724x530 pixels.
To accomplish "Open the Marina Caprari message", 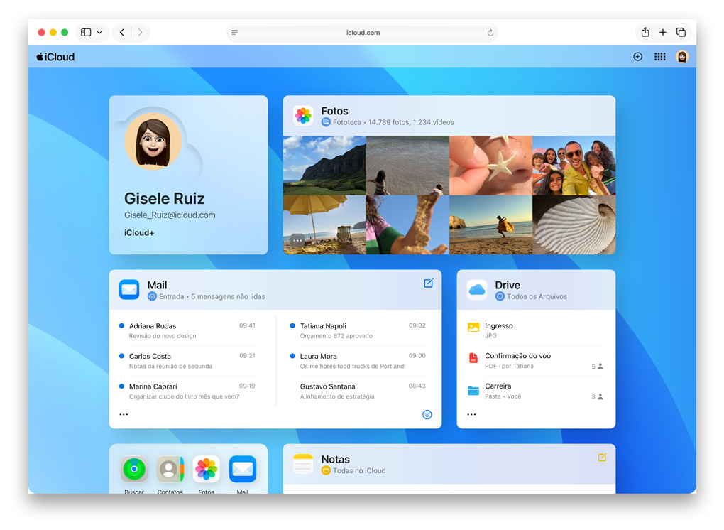I will (187, 391).
